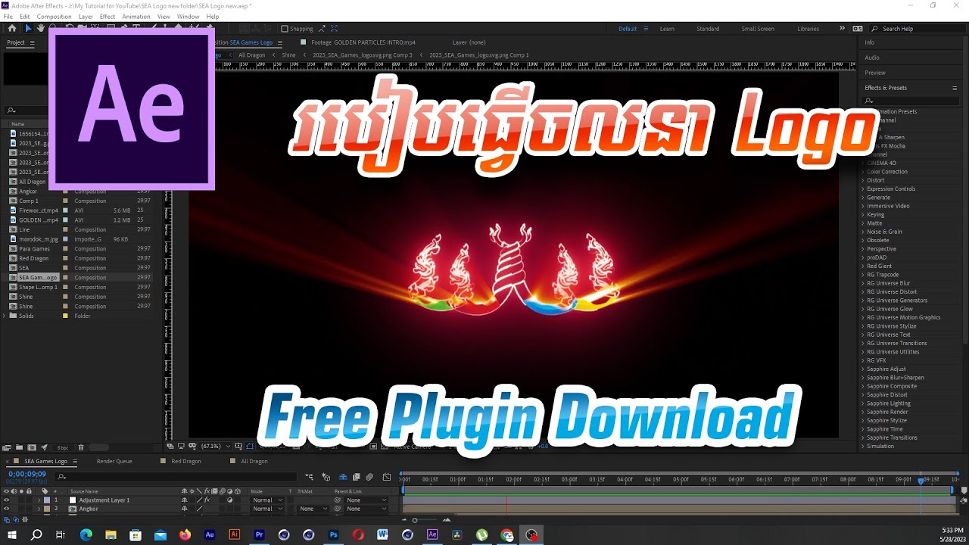Expand Angkor layer properties

[39, 509]
